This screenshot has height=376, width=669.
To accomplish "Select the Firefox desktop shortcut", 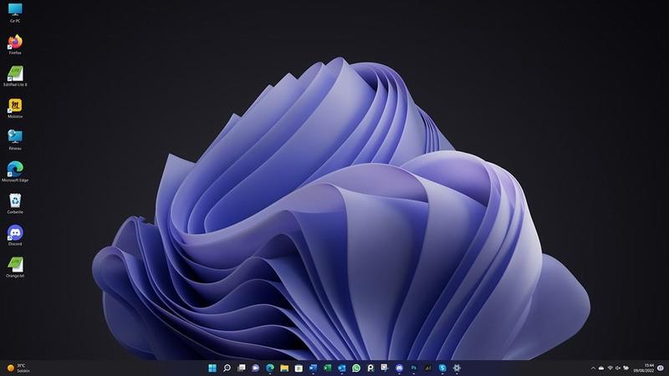I will [x=15, y=44].
